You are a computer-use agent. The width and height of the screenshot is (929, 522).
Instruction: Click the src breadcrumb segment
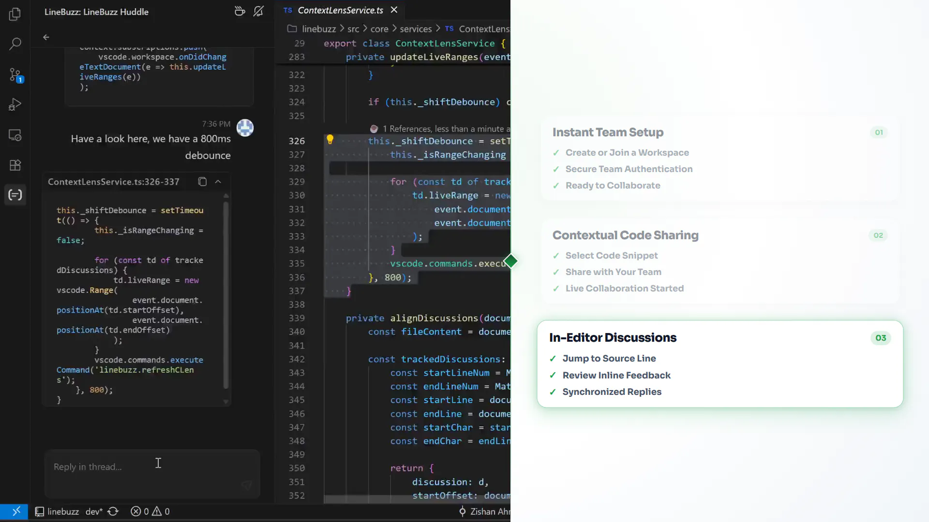click(353, 29)
